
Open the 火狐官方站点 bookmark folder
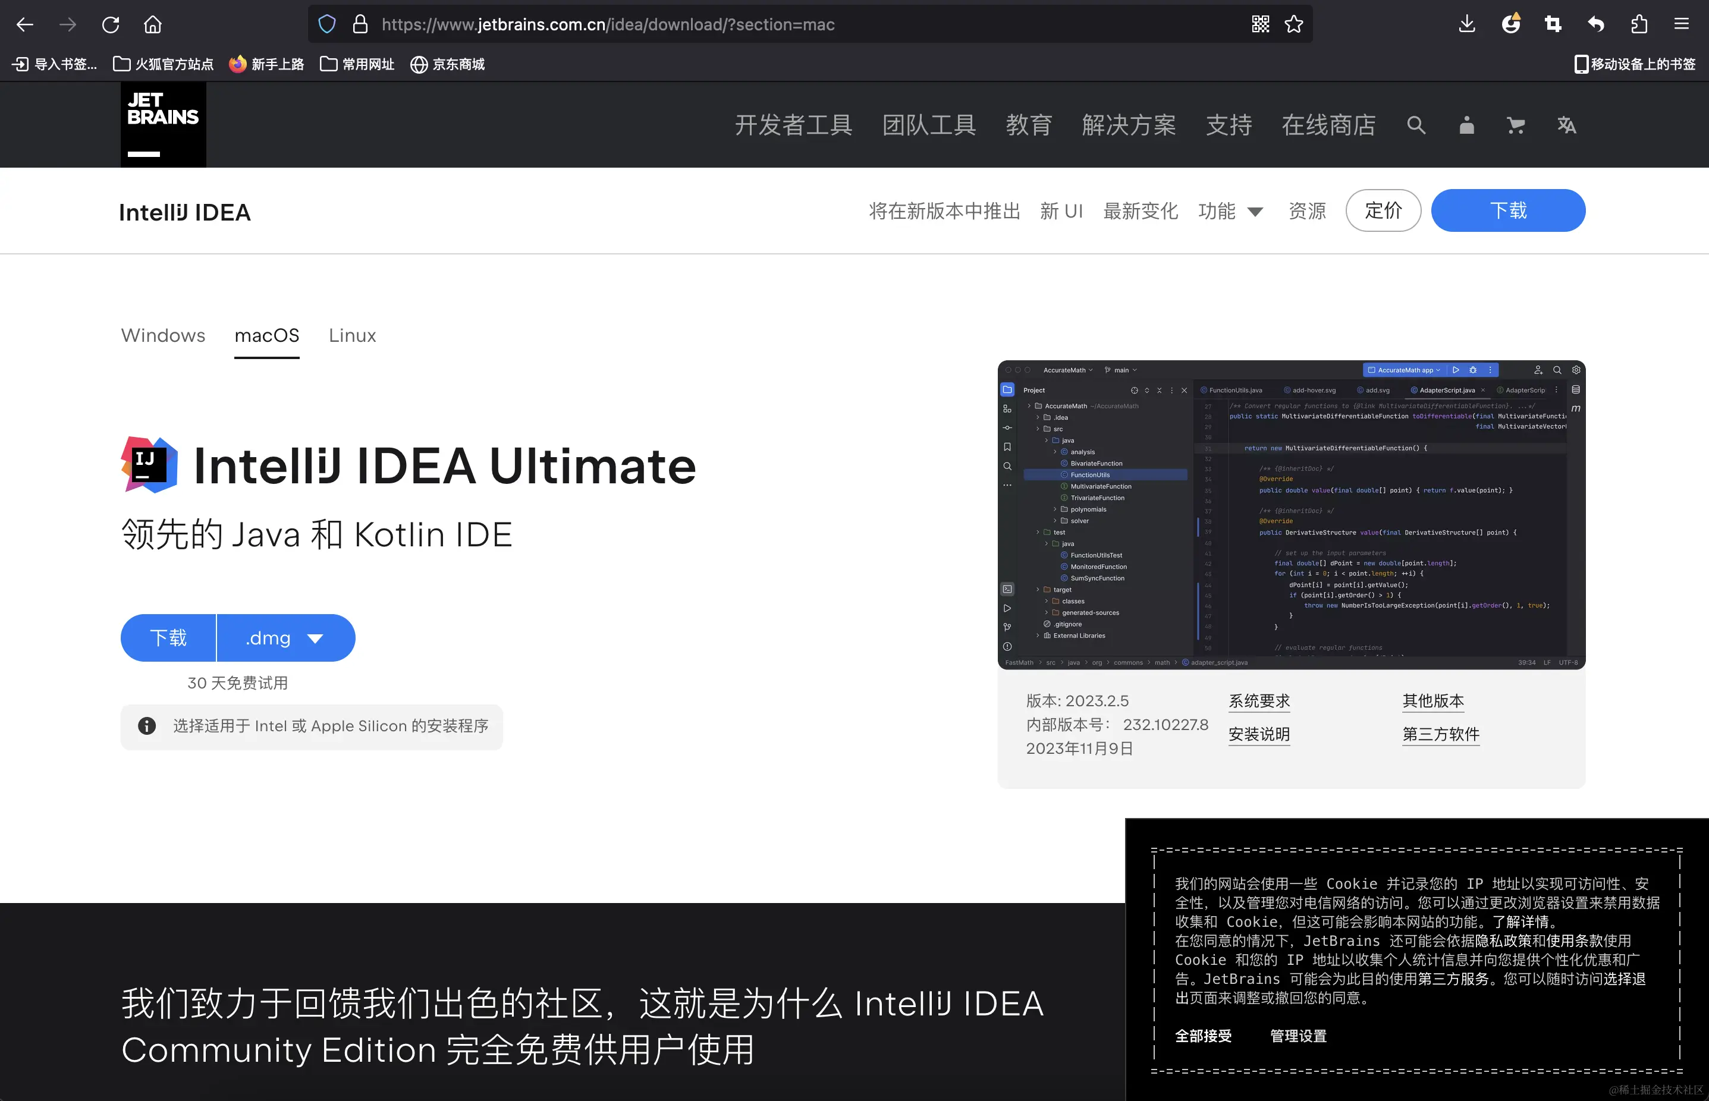tap(164, 64)
